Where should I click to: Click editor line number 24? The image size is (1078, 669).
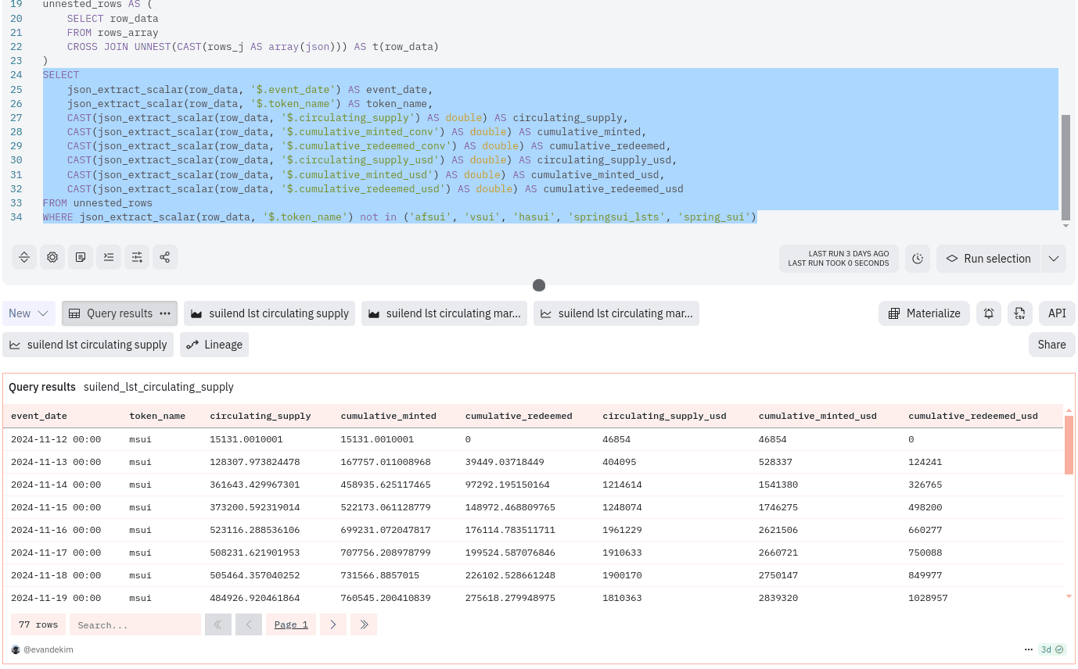pos(16,75)
